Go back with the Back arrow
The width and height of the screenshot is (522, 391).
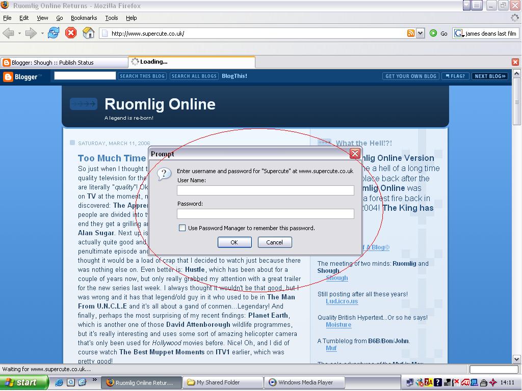click(8, 33)
